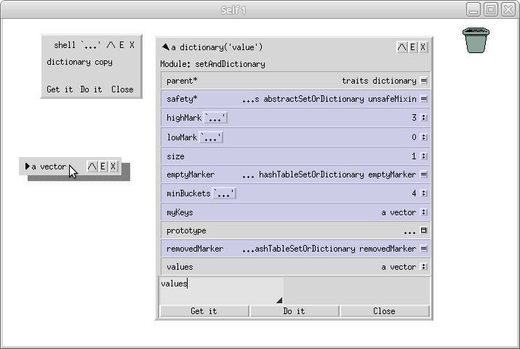Expand the 'a vector' outliner triangle
520x349 pixels.
point(28,167)
